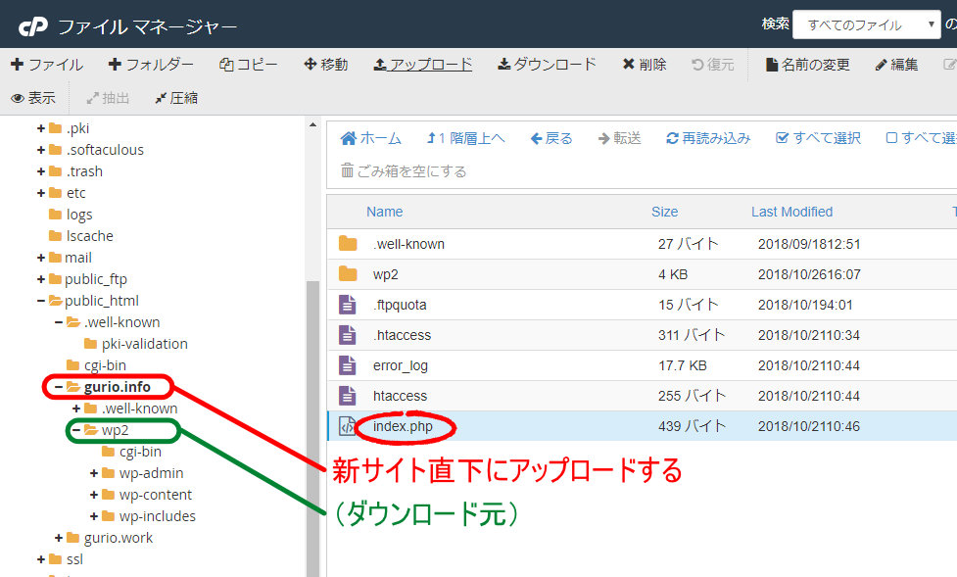Screen dimensions: 957x577
Task: Open the すべてのファイル search dropdown
Action: click(866, 25)
